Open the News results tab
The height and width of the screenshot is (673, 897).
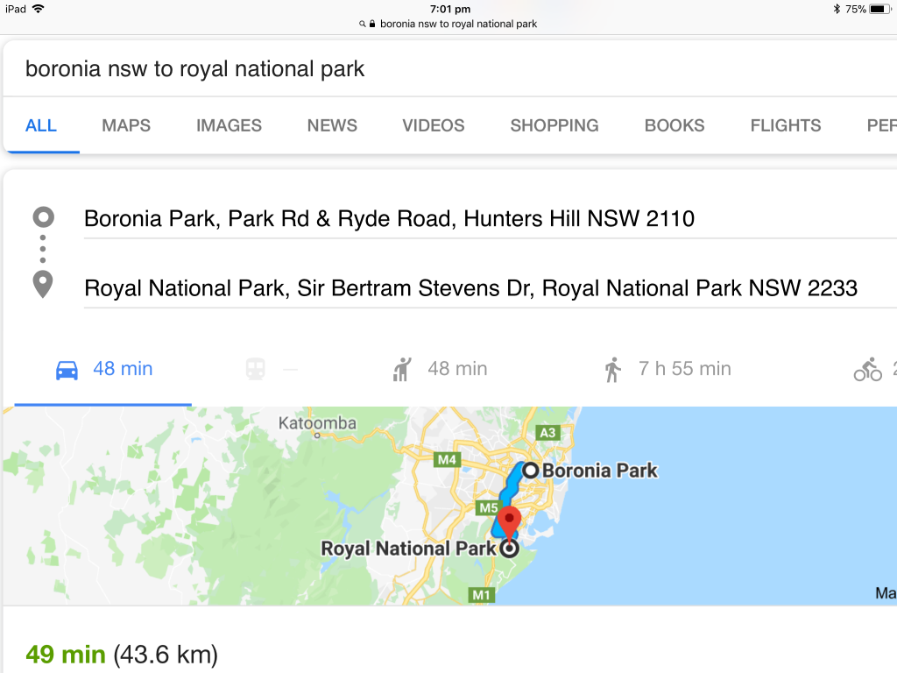pyautogui.click(x=332, y=125)
